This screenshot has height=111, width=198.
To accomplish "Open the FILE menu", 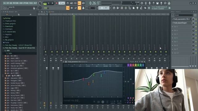I will pyautogui.click(x=5, y=3).
